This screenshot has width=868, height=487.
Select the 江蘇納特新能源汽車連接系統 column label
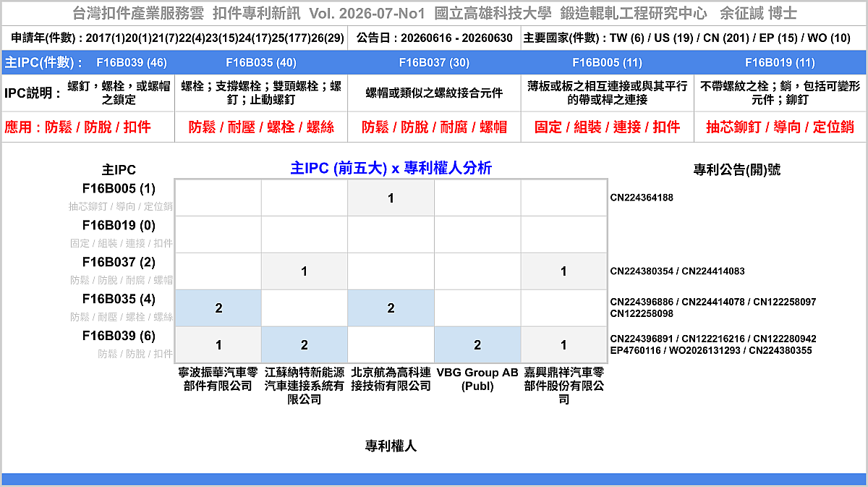(305, 386)
